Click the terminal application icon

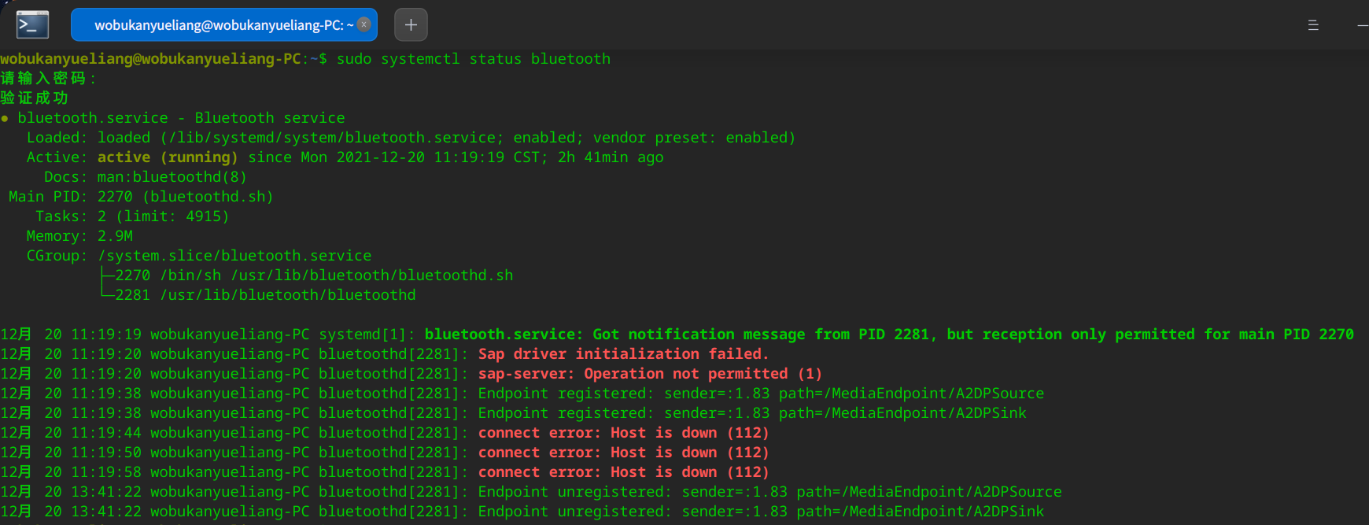[32, 24]
